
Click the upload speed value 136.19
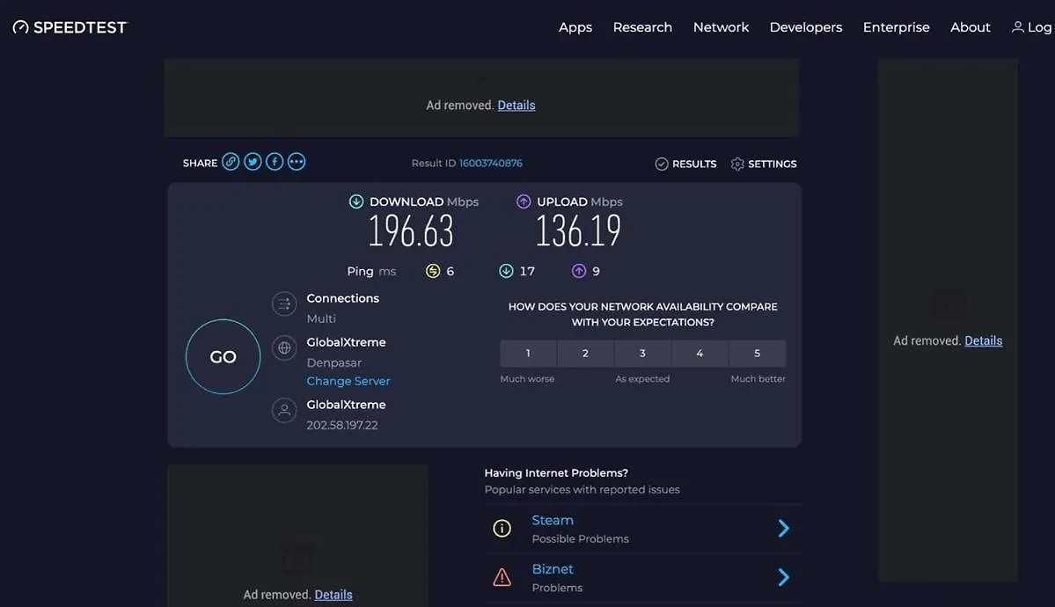click(x=579, y=230)
